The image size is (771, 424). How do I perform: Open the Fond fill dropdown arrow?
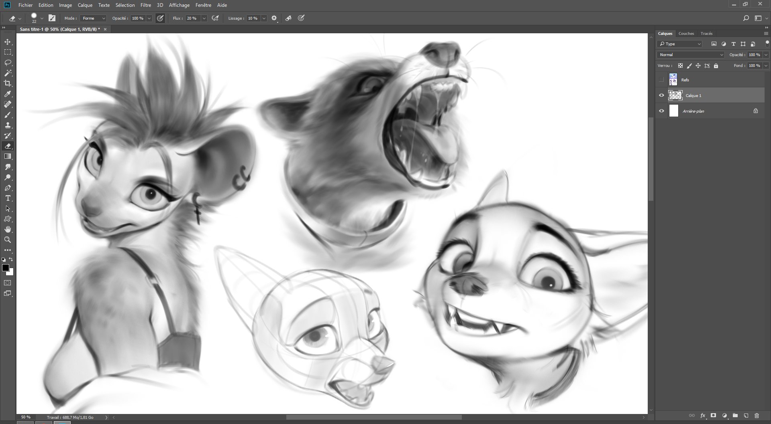tap(766, 66)
